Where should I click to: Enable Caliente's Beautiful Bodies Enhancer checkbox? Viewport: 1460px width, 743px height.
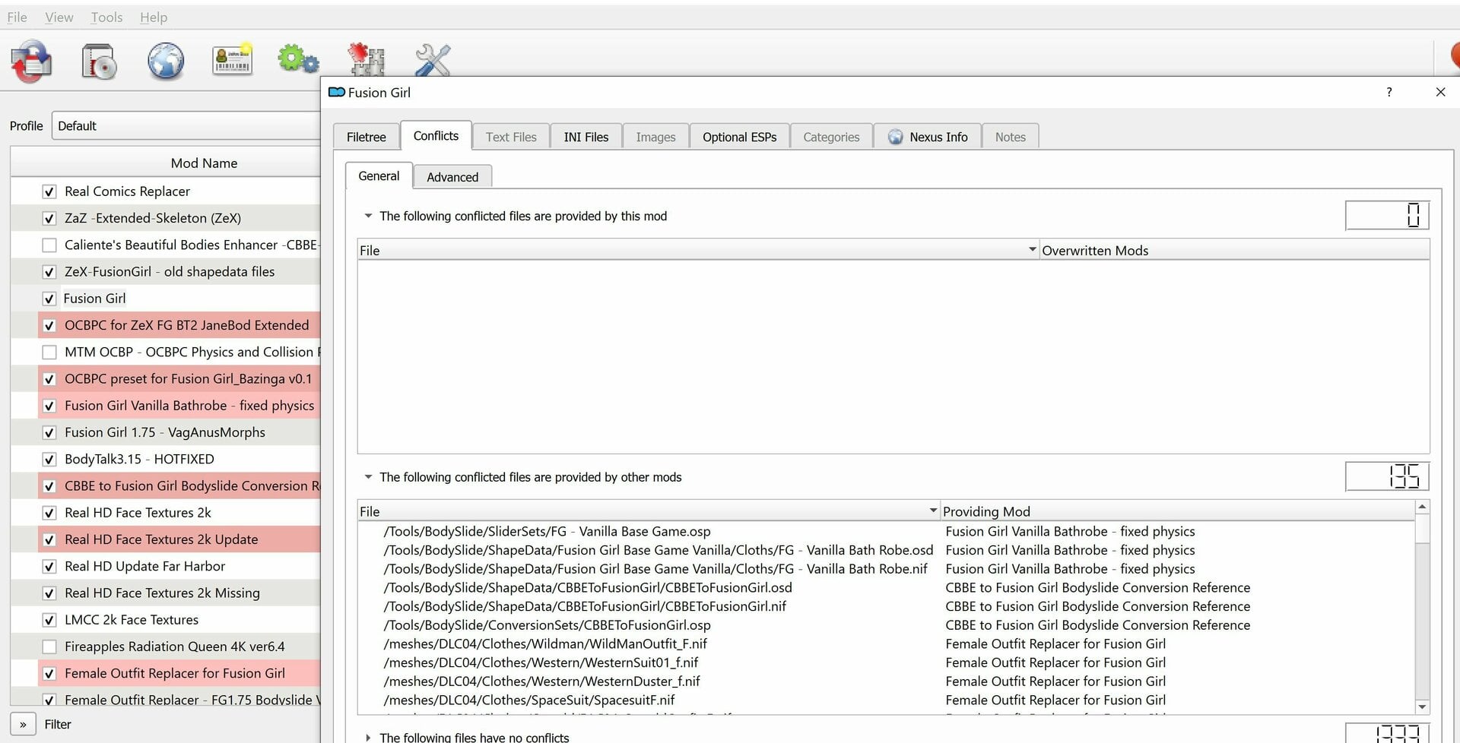tap(49, 245)
